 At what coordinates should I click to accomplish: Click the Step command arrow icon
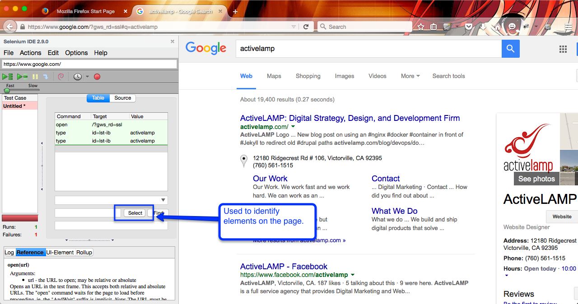46,77
